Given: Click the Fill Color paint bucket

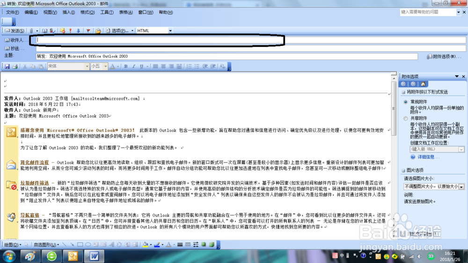Looking at the screenshot, I should tap(146, 245).
